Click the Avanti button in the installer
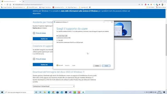Screen dimensions: 167x94 click(106, 66)
